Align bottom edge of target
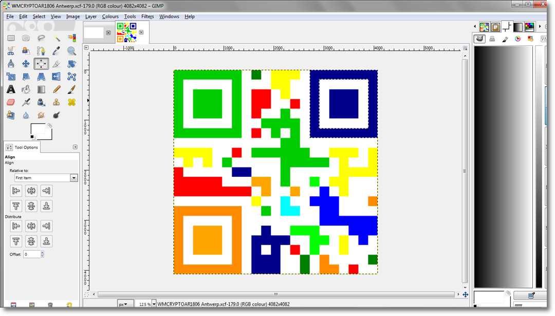This screenshot has width=555, height=316. [46, 206]
